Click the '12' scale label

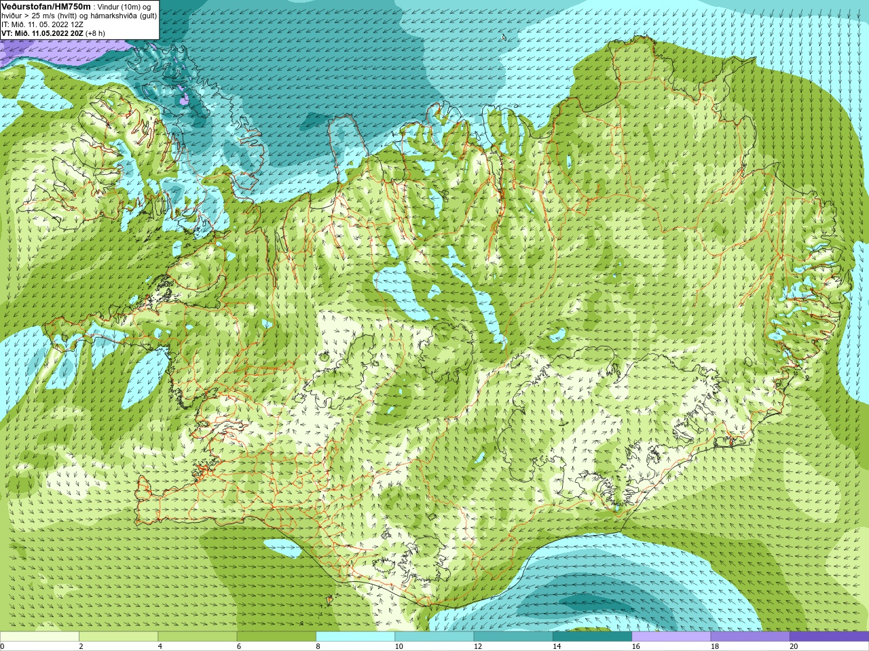pos(478,646)
